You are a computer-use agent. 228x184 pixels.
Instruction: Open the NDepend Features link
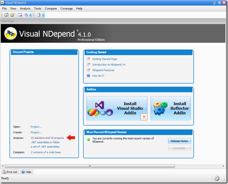click(103, 70)
